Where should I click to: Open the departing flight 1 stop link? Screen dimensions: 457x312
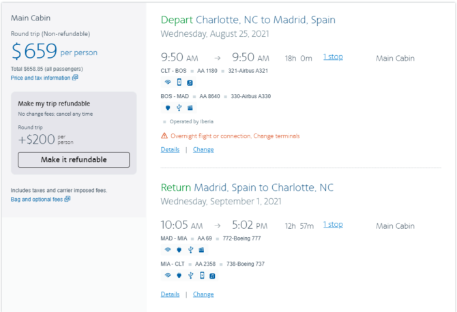(333, 57)
